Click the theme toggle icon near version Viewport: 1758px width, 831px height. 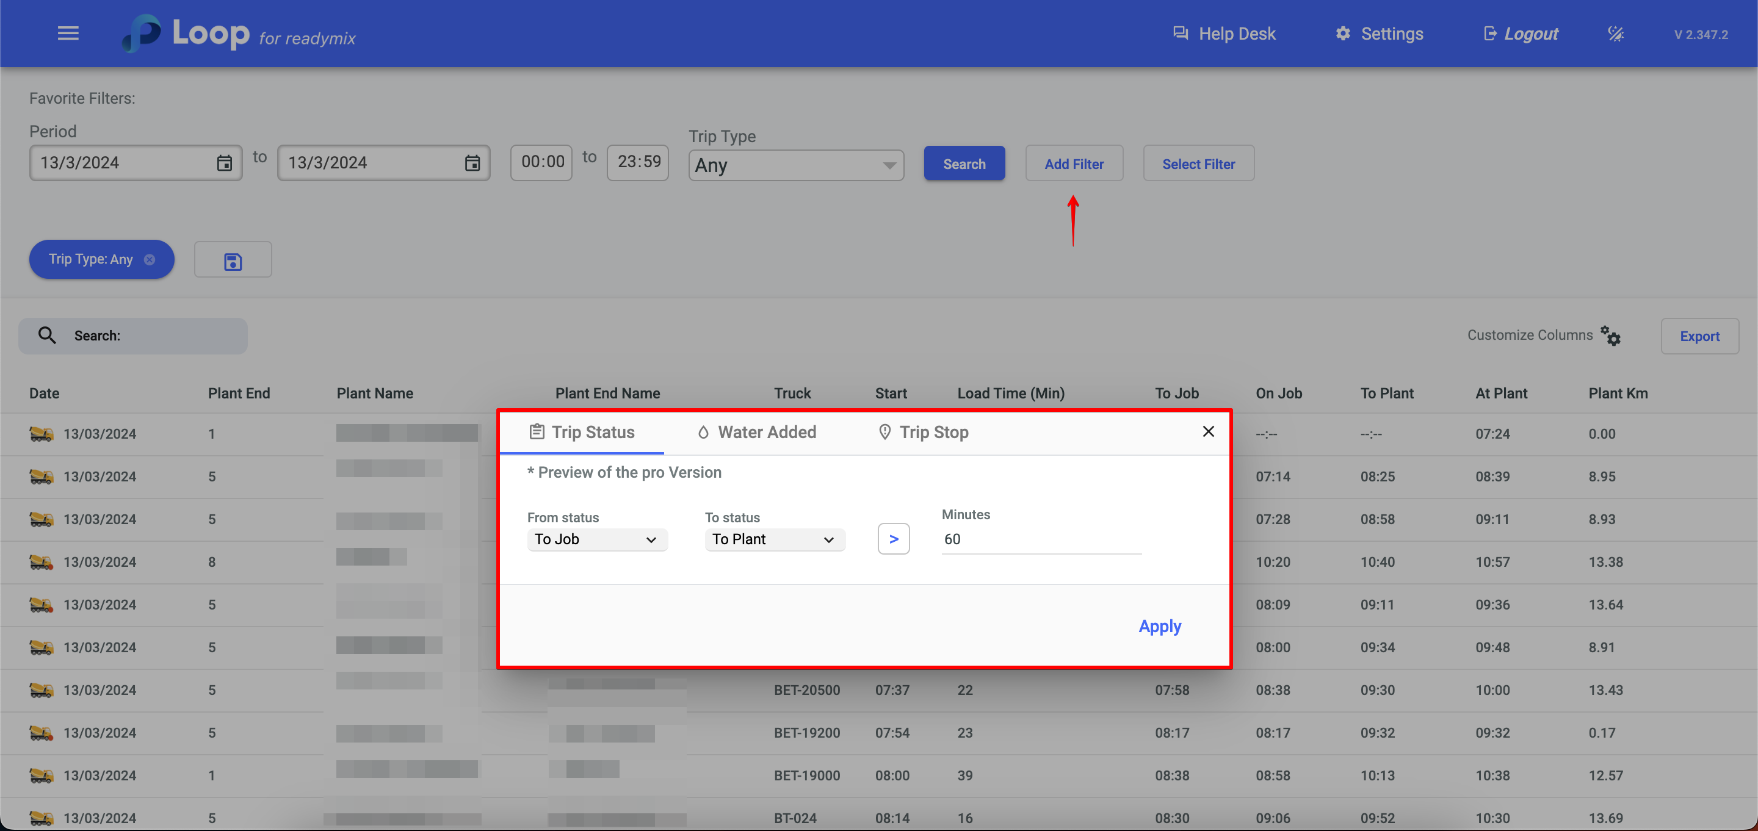1615,34
